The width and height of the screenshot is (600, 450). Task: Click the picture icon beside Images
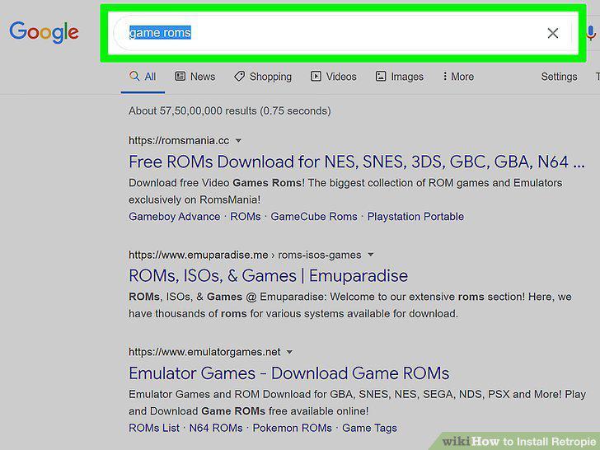381,76
